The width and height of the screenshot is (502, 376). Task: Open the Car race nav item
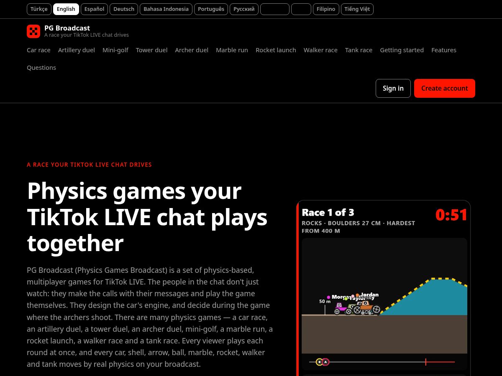[38, 50]
